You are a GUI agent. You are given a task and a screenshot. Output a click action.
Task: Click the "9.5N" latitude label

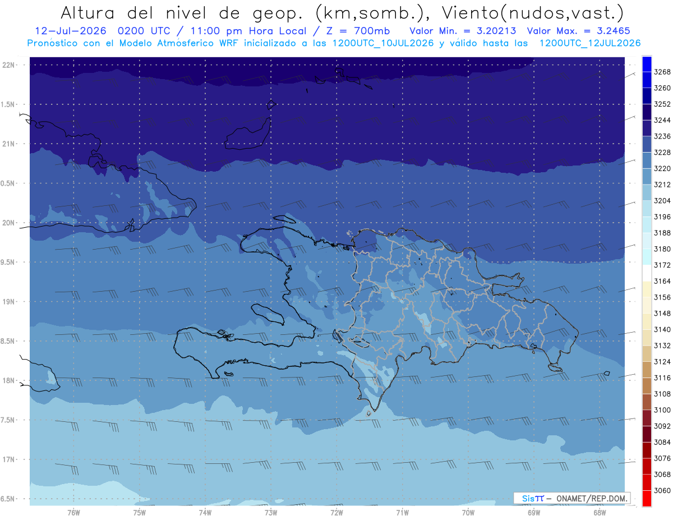[7, 262]
